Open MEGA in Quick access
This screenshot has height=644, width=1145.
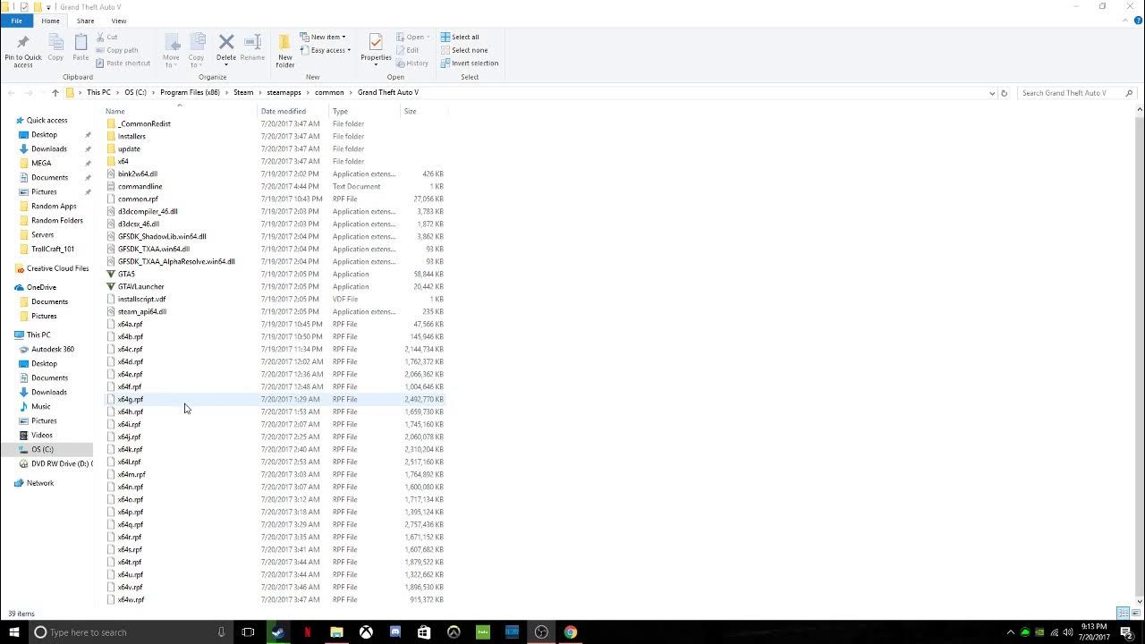[x=41, y=163]
